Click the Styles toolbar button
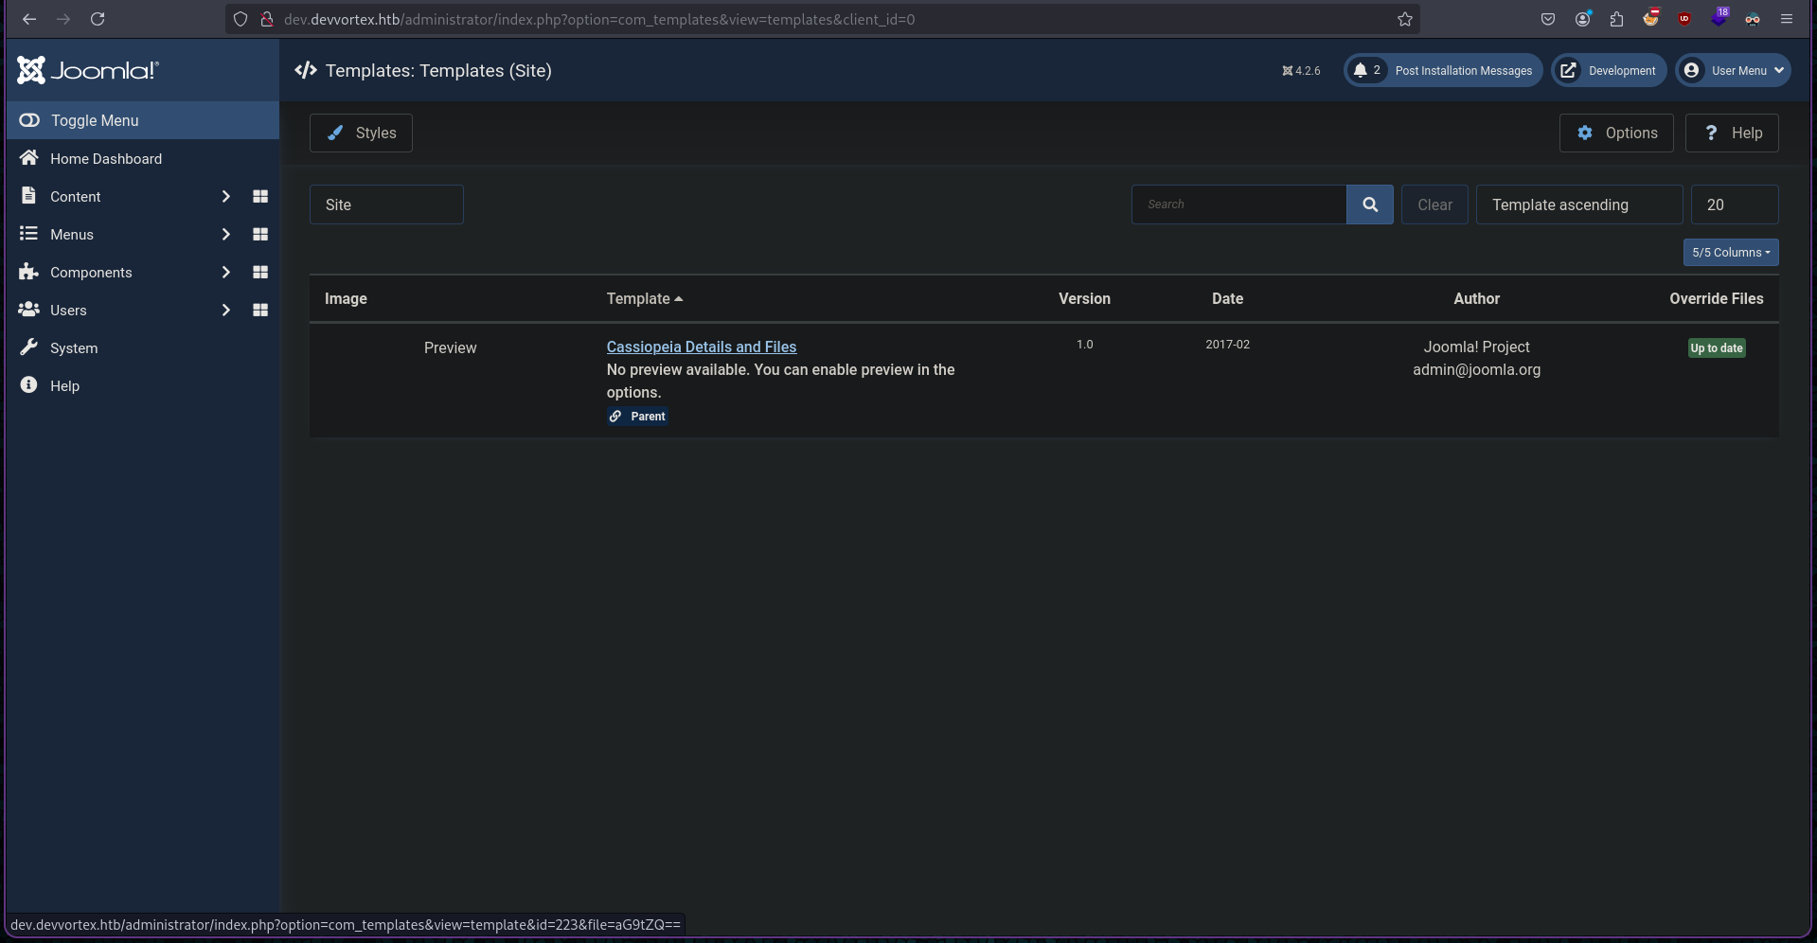Screen dimensions: 1817x943 click(x=361, y=133)
